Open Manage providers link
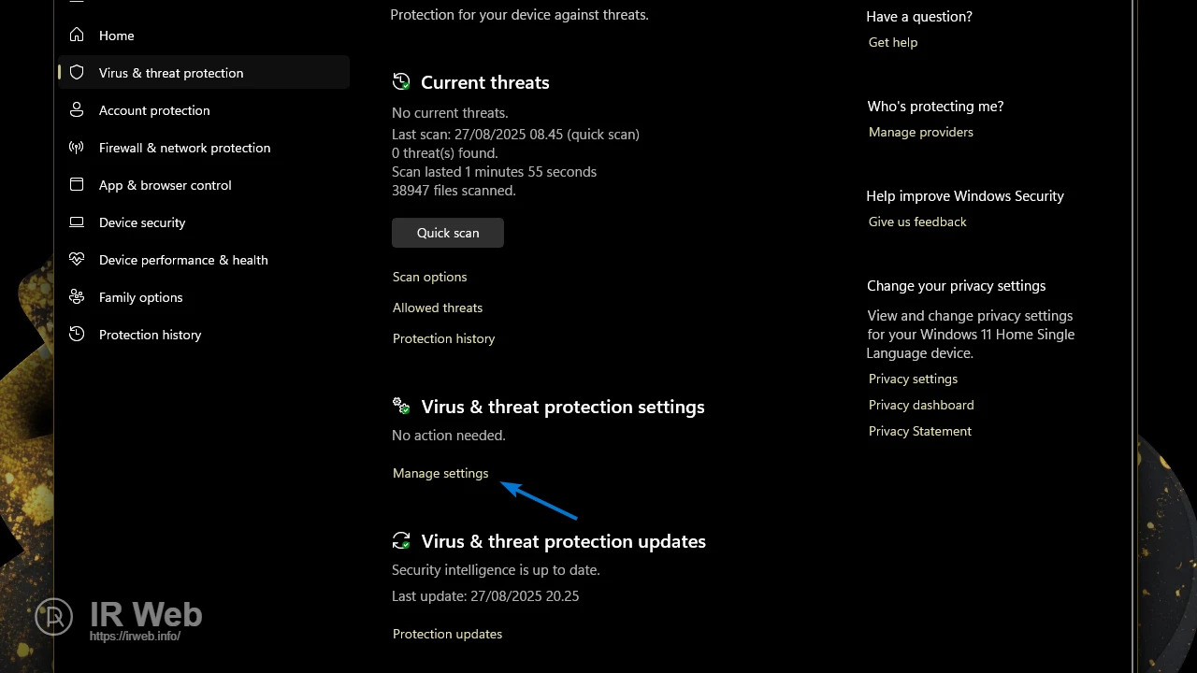The image size is (1197, 673). point(920,132)
